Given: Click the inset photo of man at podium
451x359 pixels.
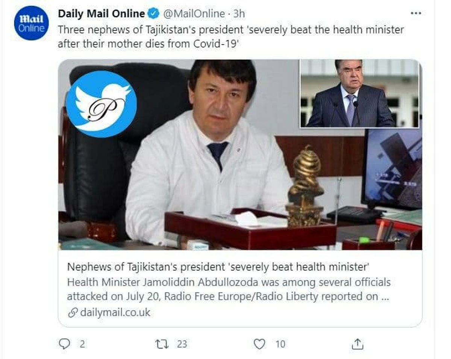Looking at the screenshot, I should tap(359, 94).
